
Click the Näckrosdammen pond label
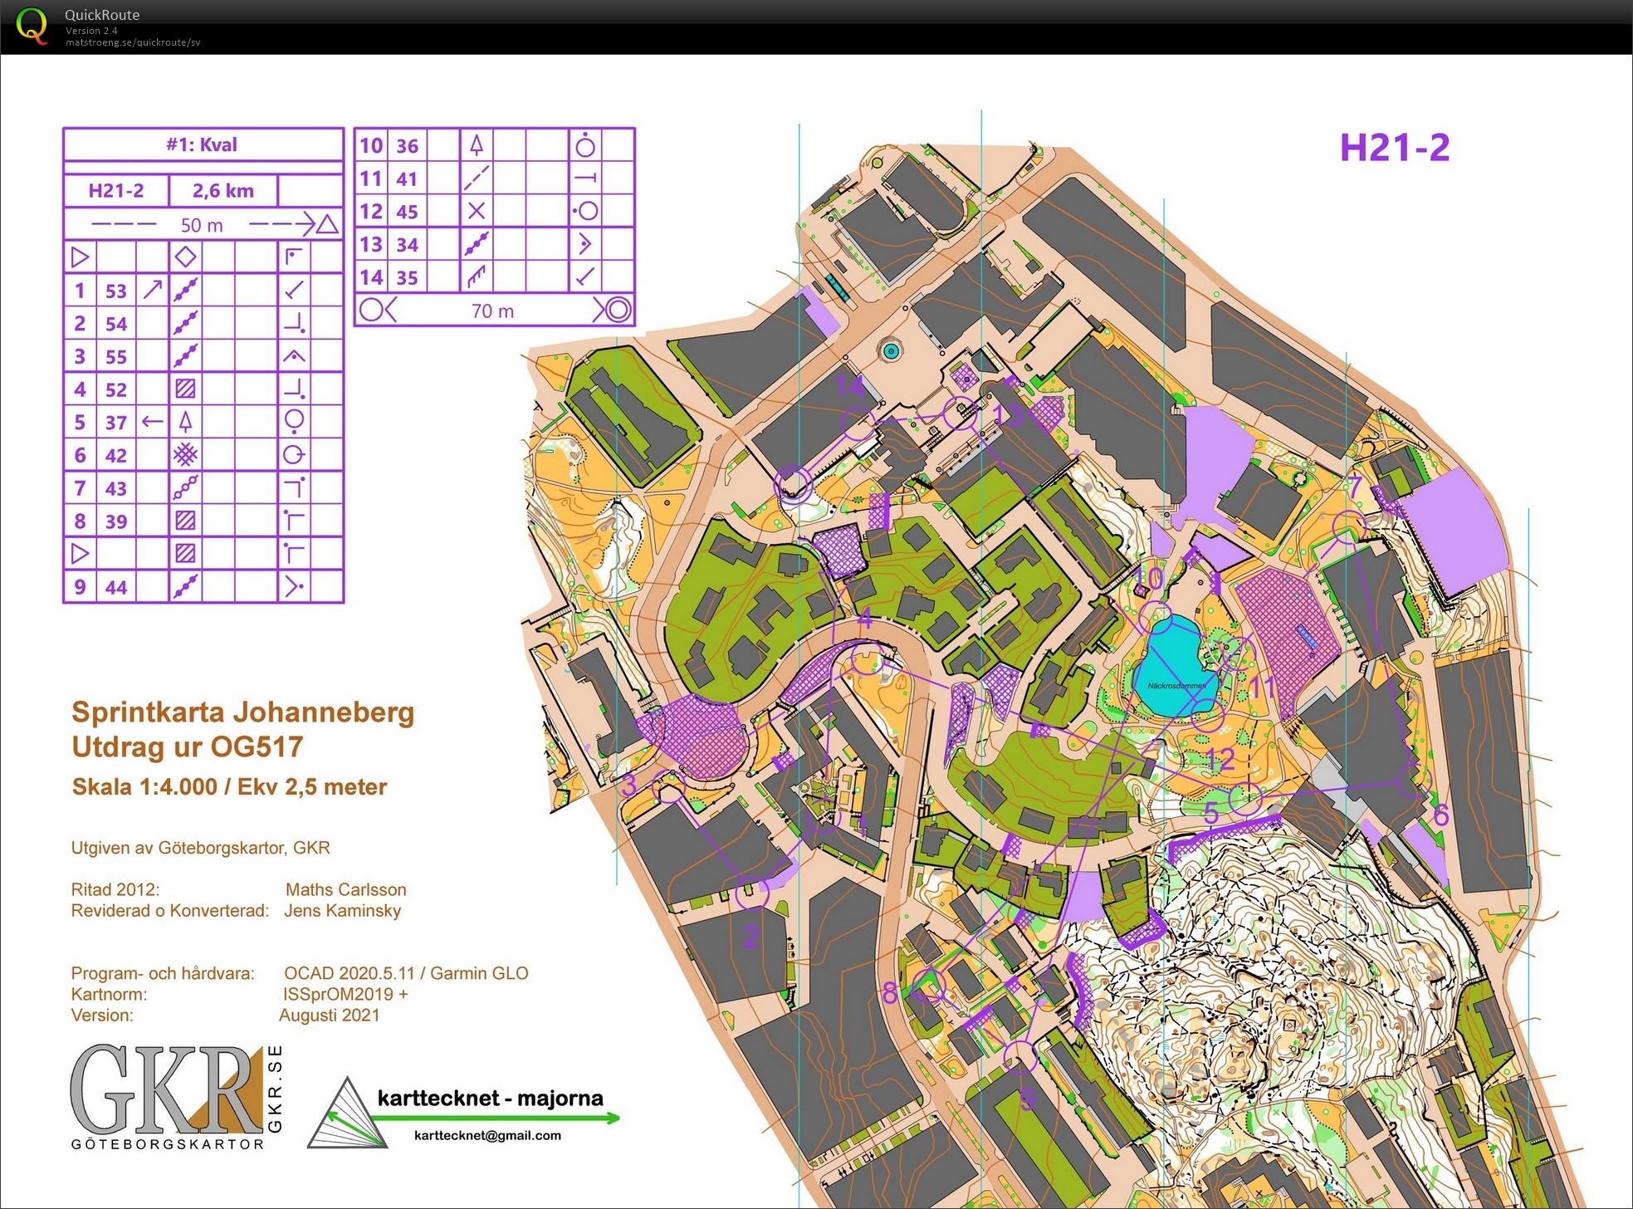coord(1176,686)
